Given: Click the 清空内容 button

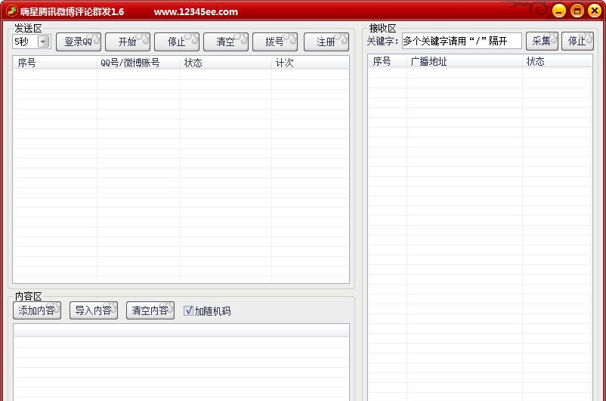Looking at the screenshot, I should [150, 310].
